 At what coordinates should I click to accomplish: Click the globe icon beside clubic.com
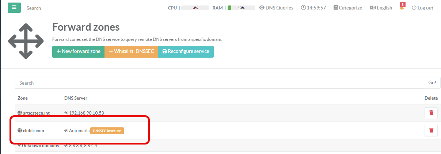(x=20, y=131)
